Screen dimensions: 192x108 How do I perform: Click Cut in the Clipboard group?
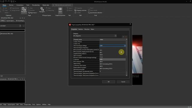coord(5,8)
